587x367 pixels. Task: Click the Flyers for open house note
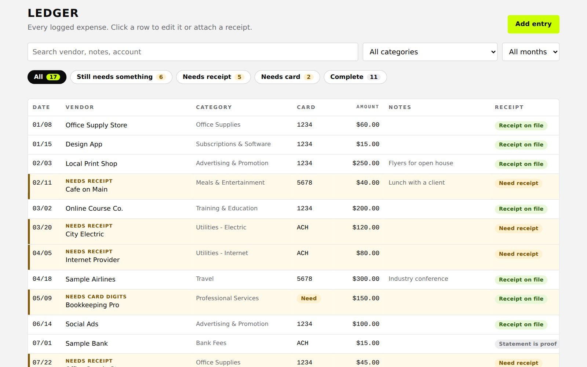(421, 163)
